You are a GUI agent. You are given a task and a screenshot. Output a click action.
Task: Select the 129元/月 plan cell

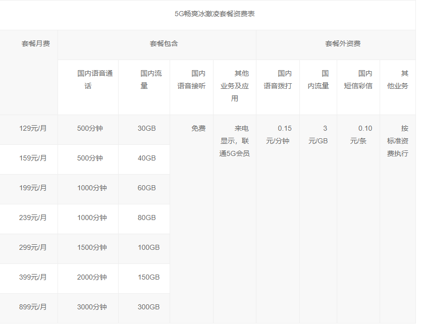coord(33,129)
